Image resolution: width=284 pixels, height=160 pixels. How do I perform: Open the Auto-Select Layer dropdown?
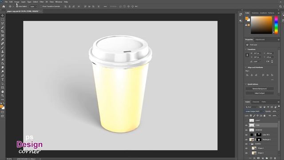(33, 6)
